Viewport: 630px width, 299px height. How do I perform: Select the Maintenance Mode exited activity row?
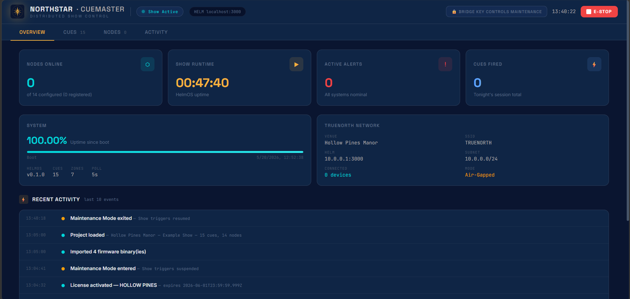(314, 218)
